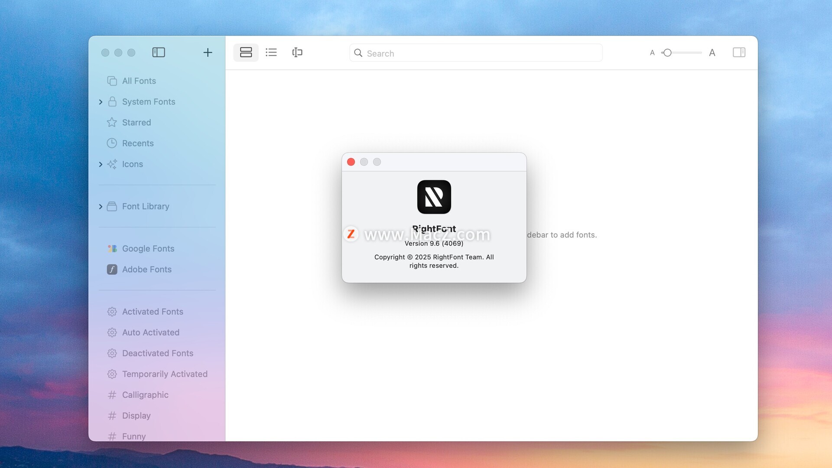Click the Display hashtag icon
This screenshot has width=832, height=468.
click(112, 416)
